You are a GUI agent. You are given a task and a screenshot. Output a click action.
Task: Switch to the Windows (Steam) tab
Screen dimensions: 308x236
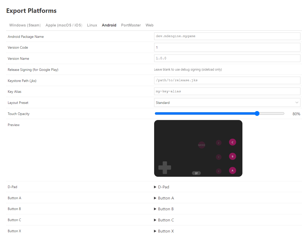tap(25, 25)
